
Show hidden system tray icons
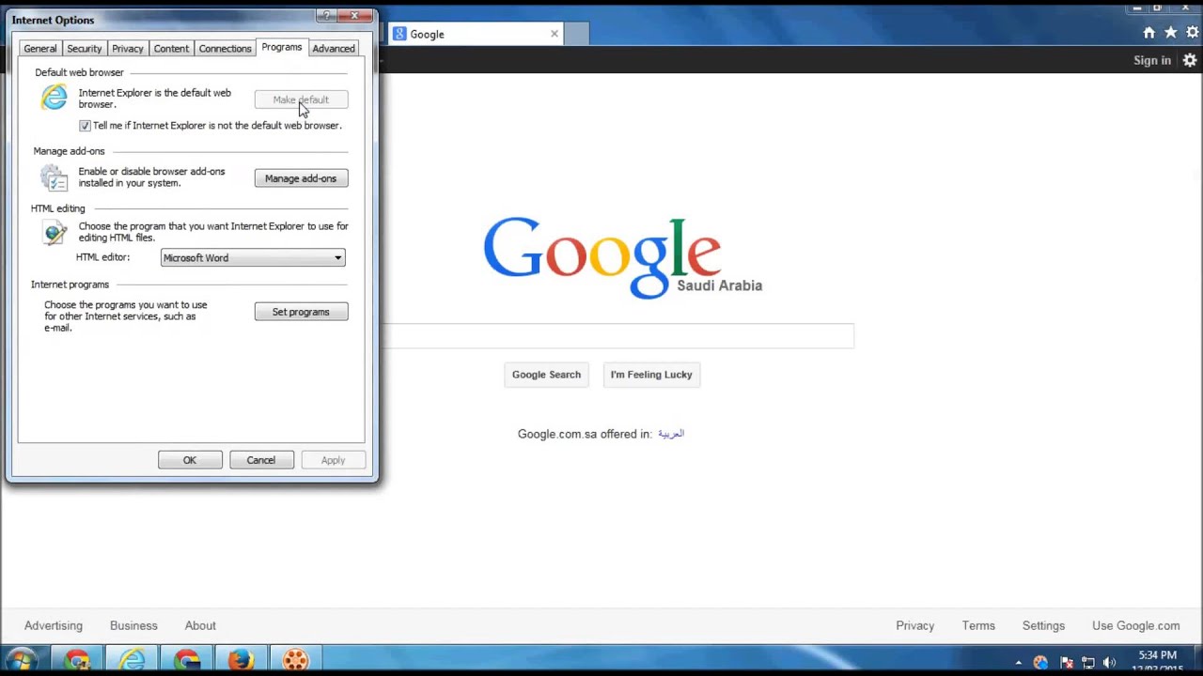(1018, 663)
